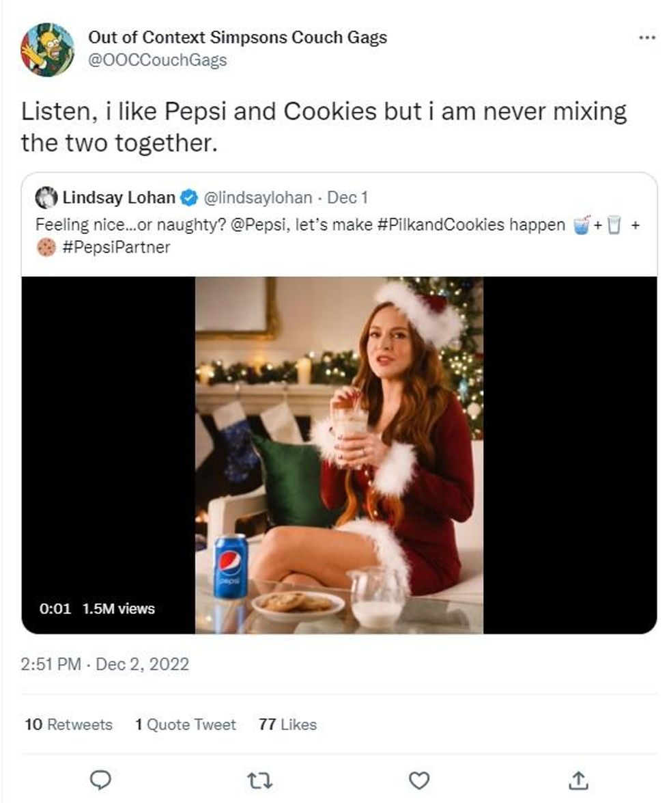Open Out of Context Simpsons Couch Gags profile name
Screen dimensions: 669x803
coord(238,38)
